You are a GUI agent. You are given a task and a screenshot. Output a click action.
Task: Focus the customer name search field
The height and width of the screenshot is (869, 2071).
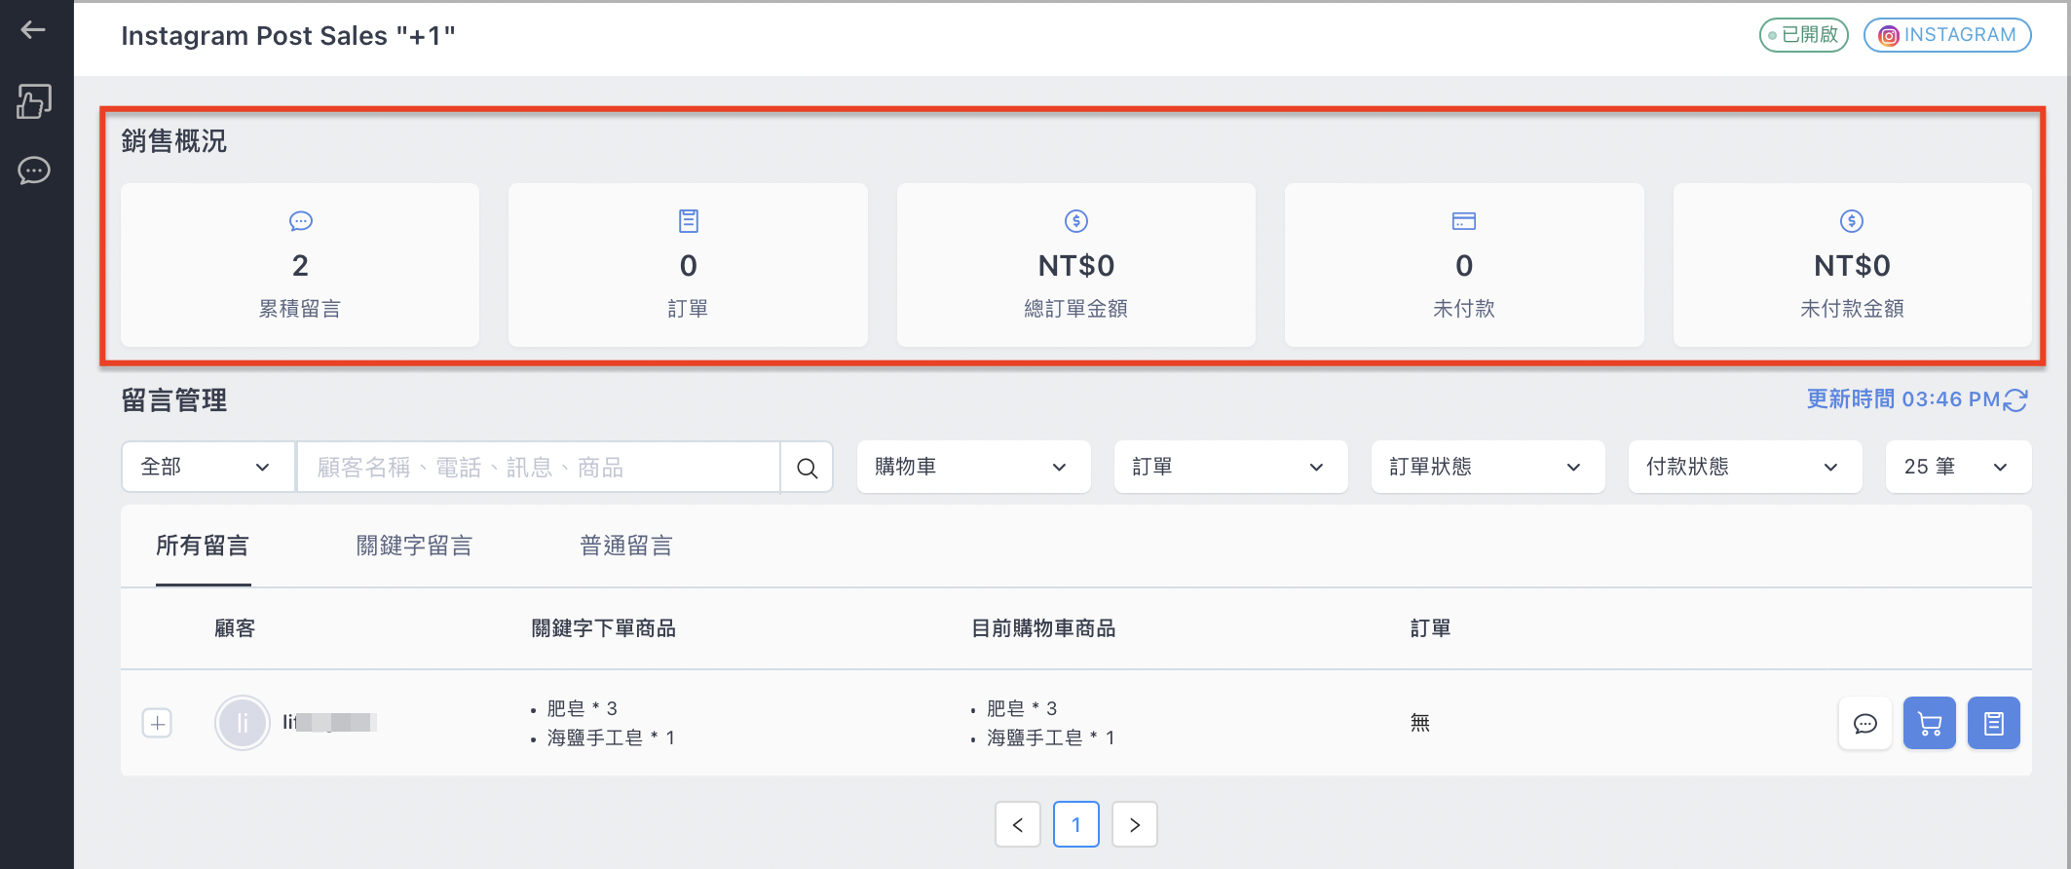(x=539, y=468)
